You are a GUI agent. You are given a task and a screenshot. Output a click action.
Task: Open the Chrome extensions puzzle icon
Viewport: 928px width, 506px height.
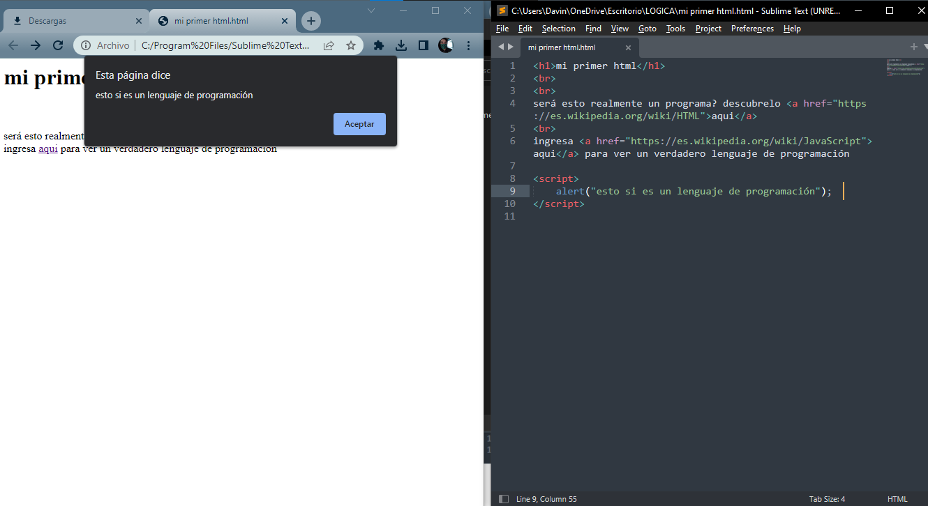[379, 45]
